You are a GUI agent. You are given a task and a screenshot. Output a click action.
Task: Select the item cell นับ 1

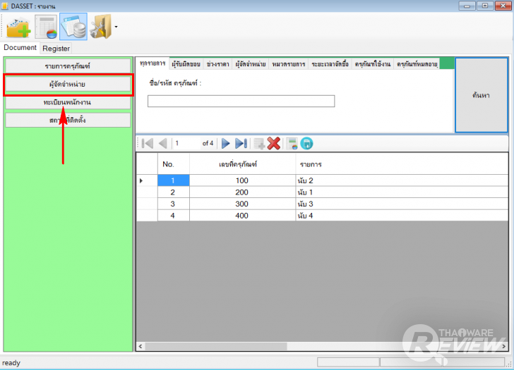[x=402, y=192]
